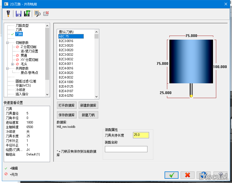232x183 pixels.
Task: Select B2C4-1000 holder entry
Action: (66, 82)
